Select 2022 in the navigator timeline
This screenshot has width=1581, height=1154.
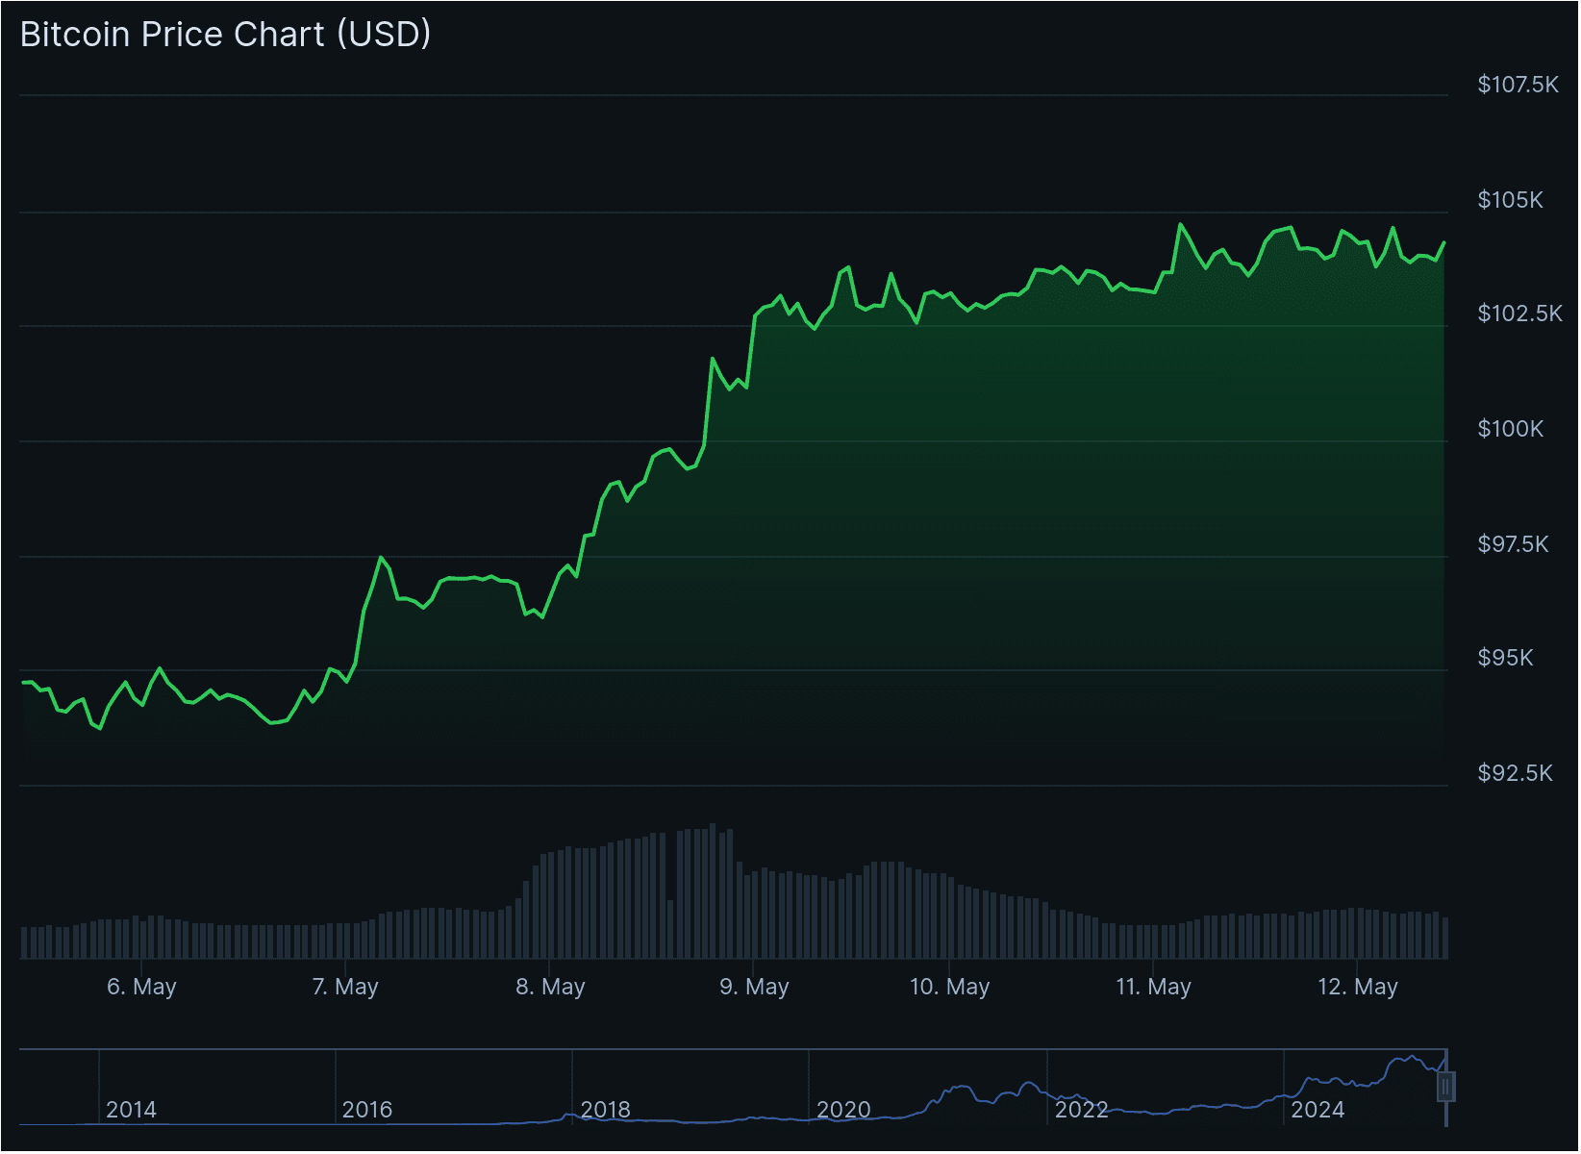(x=1082, y=1111)
